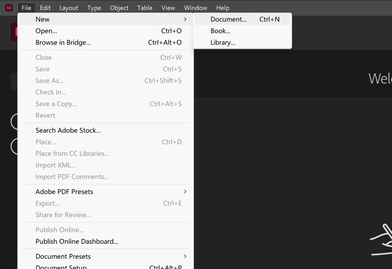Open the Help menu
Image resolution: width=392 pixels, height=269 pixels.
(x=223, y=8)
